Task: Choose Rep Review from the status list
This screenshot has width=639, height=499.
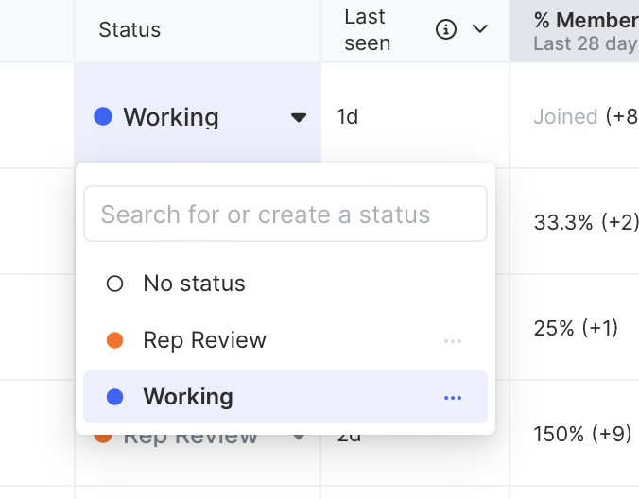Action: [205, 340]
